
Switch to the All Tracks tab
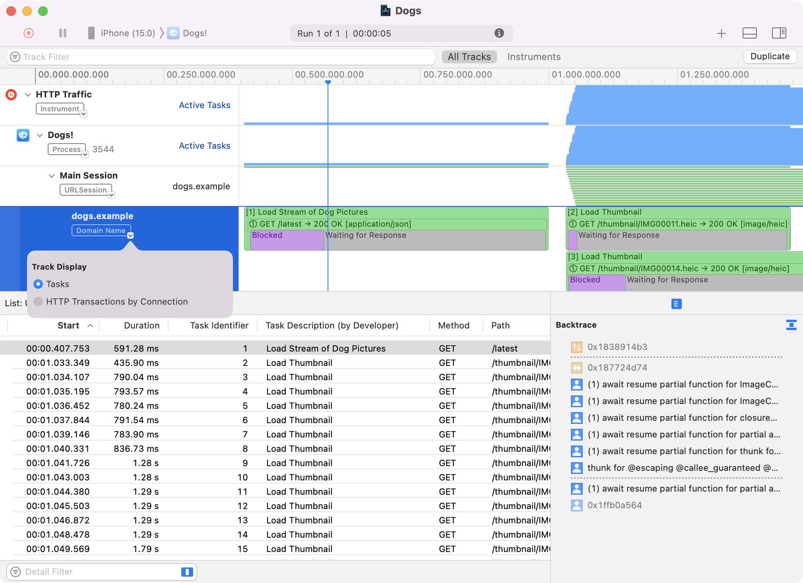point(469,57)
